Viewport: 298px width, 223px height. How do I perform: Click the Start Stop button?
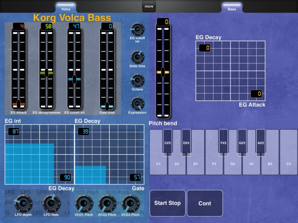(x=167, y=203)
